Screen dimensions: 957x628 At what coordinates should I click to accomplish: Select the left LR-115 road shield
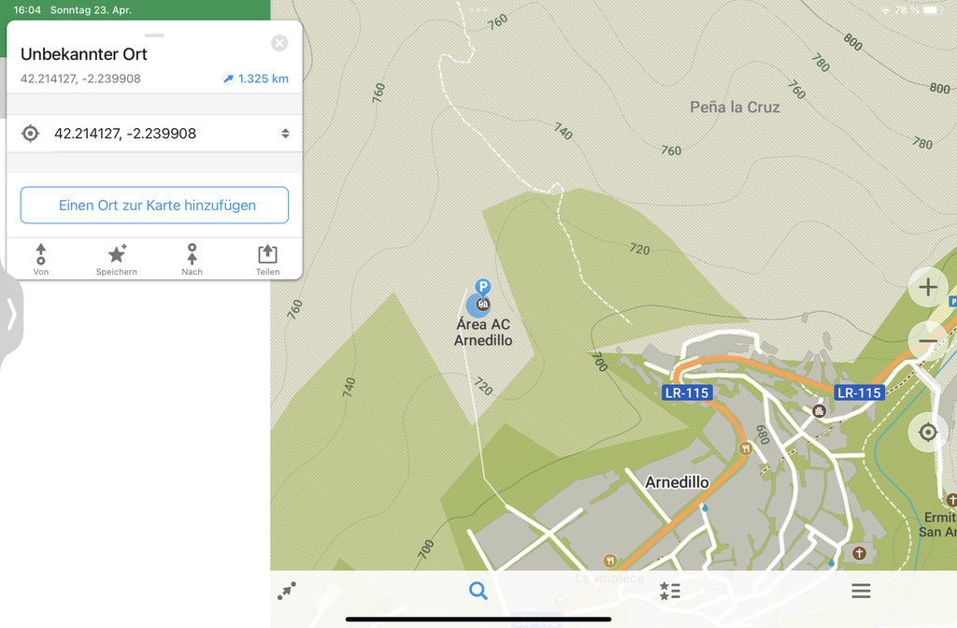(x=687, y=393)
